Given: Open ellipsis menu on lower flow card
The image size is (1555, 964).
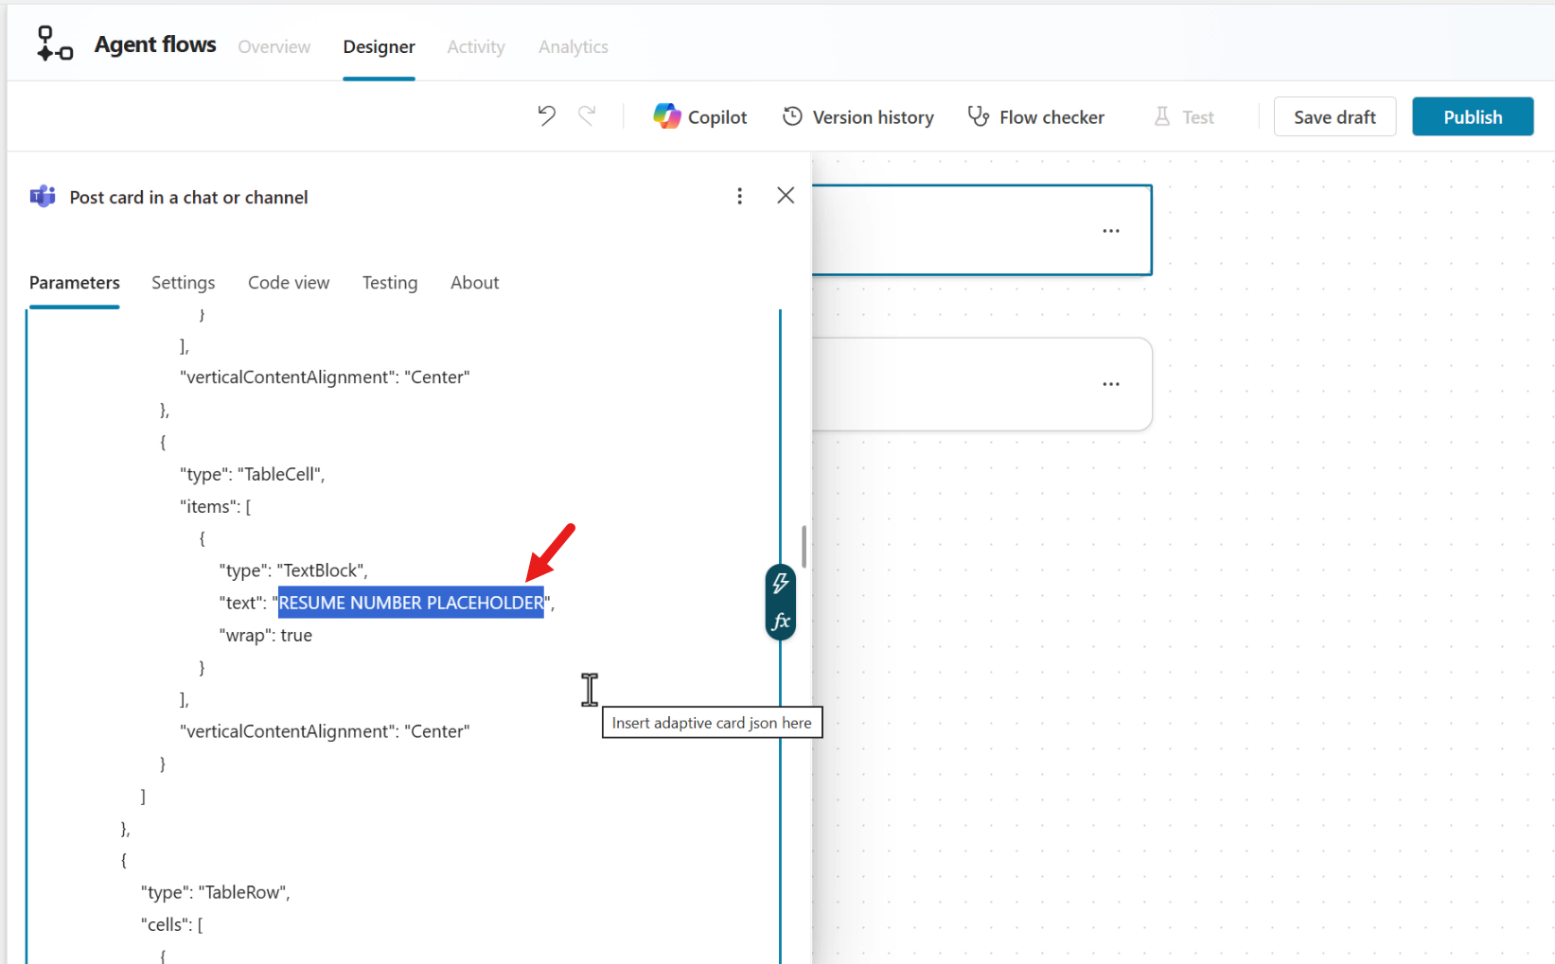Looking at the screenshot, I should 1110,384.
